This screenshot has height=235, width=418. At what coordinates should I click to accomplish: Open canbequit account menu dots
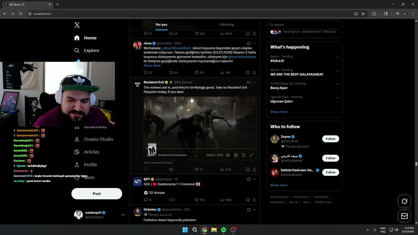[123, 215]
